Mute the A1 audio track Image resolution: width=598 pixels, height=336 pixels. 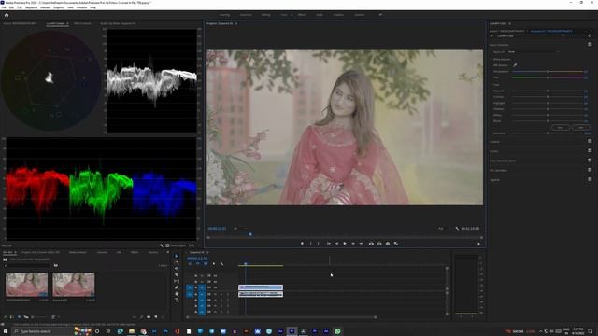[215, 294]
